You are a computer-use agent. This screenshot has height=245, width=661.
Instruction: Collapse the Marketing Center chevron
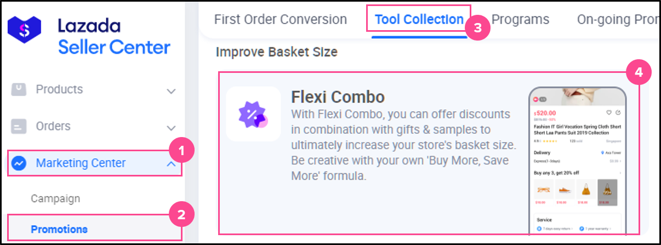[171, 164]
